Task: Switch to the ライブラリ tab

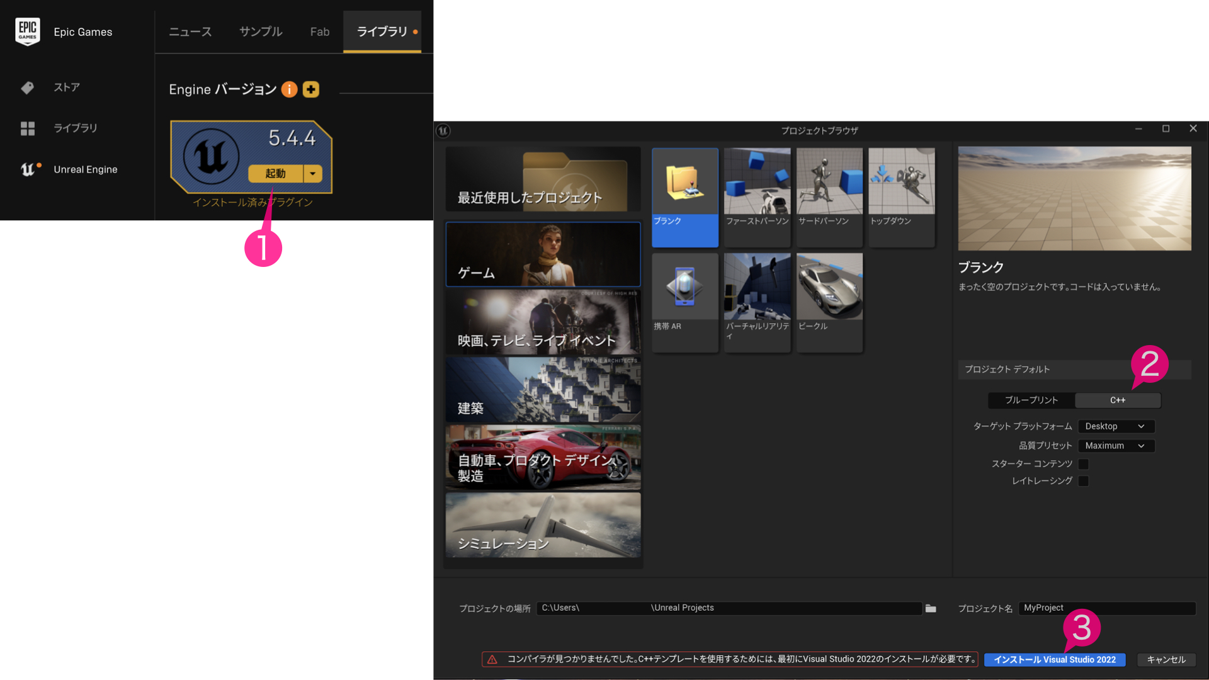Action: tap(382, 31)
